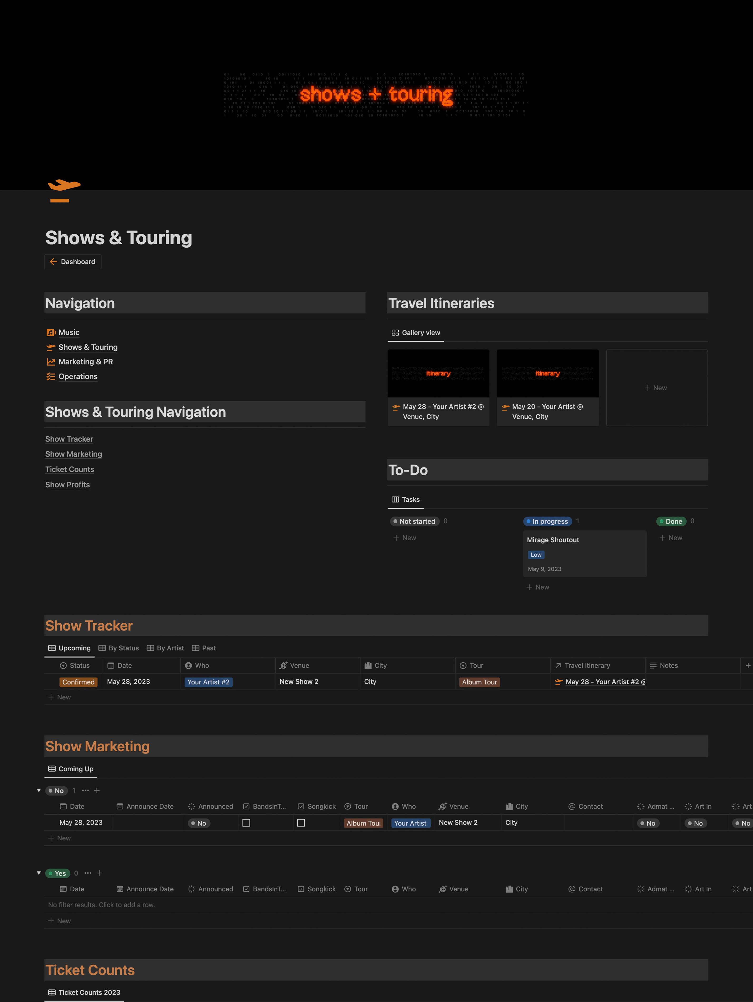This screenshot has width=753, height=1002.
Task: Open the Status column header menu
Action: [x=75, y=665]
